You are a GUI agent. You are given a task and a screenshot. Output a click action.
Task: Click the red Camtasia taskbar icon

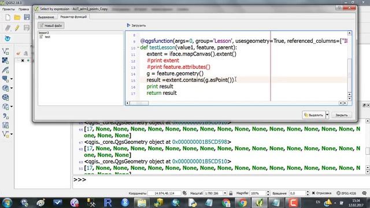pyautogui.click(x=293, y=203)
